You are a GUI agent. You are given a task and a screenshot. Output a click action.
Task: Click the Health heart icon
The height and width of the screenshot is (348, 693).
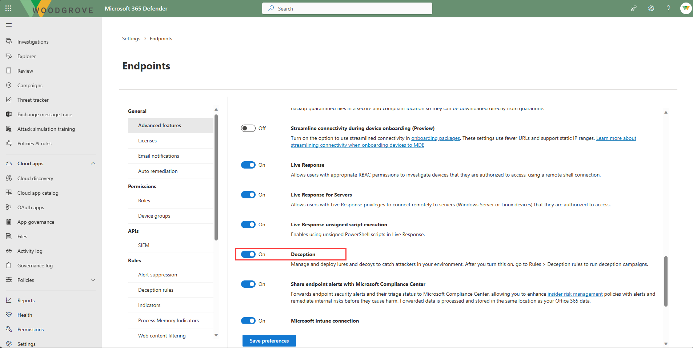pyautogui.click(x=9, y=315)
